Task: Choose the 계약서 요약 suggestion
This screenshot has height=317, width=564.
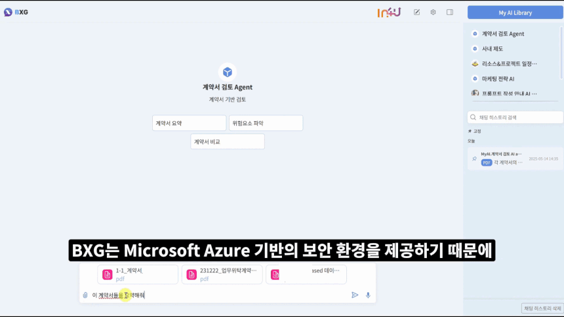Action: pos(189,123)
